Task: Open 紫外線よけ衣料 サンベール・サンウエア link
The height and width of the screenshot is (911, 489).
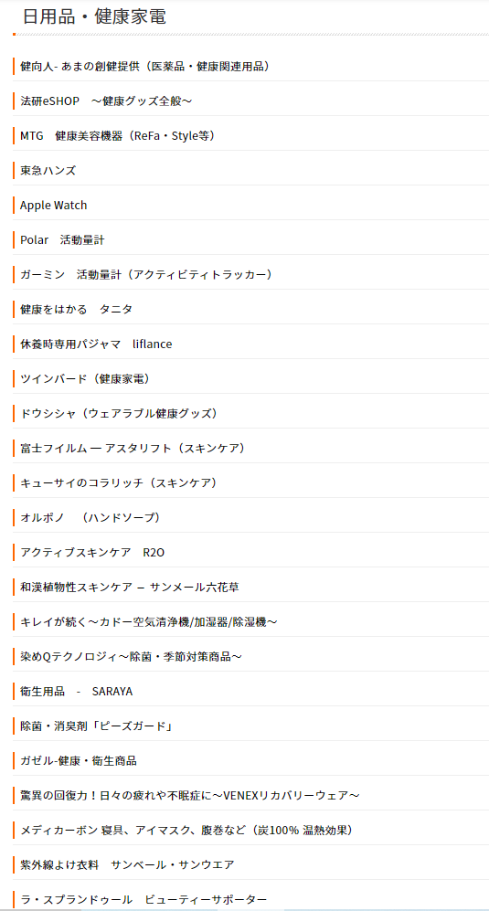Action: [127, 864]
